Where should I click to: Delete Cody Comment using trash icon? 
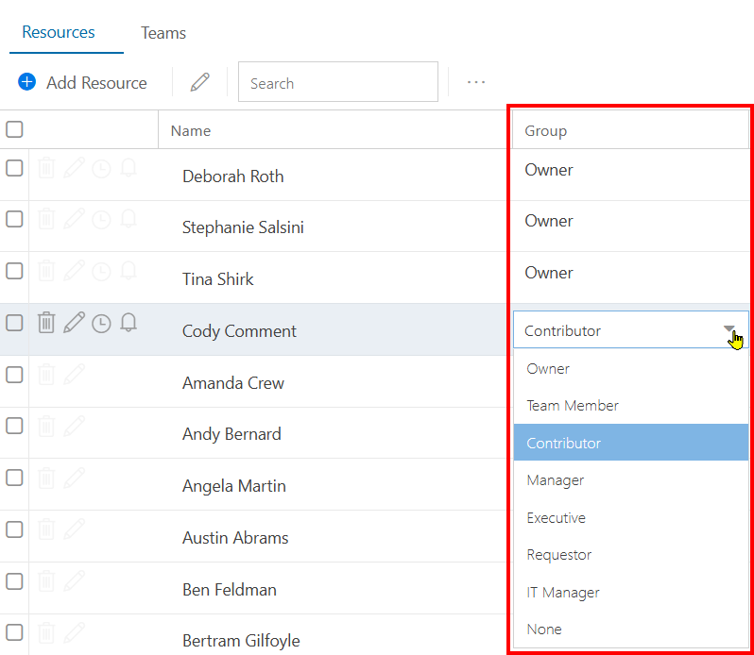tap(46, 322)
